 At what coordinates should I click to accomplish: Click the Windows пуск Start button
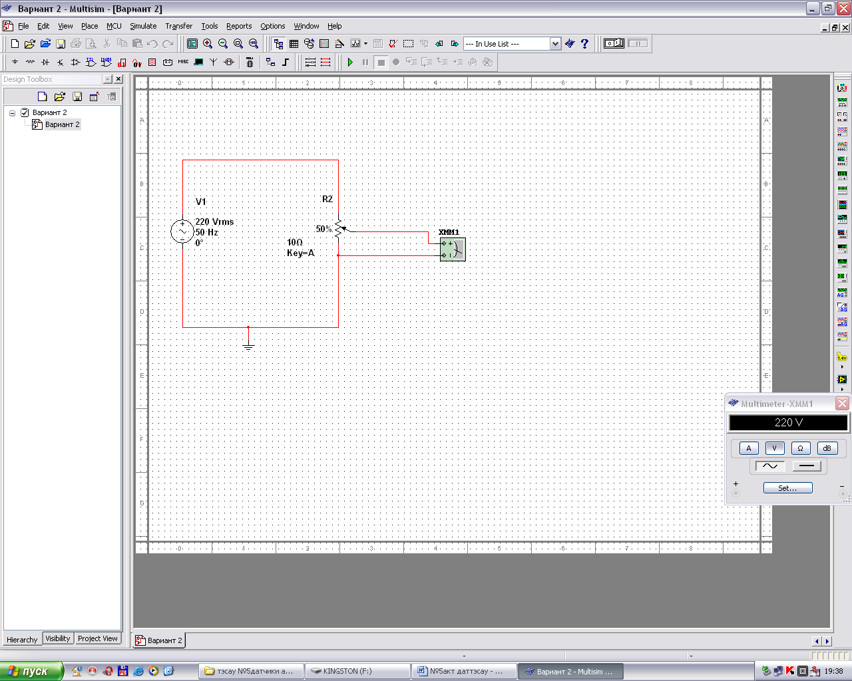tap(31, 671)
